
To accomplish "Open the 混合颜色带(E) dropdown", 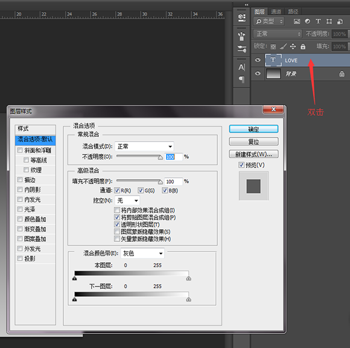I will (142, 253).
